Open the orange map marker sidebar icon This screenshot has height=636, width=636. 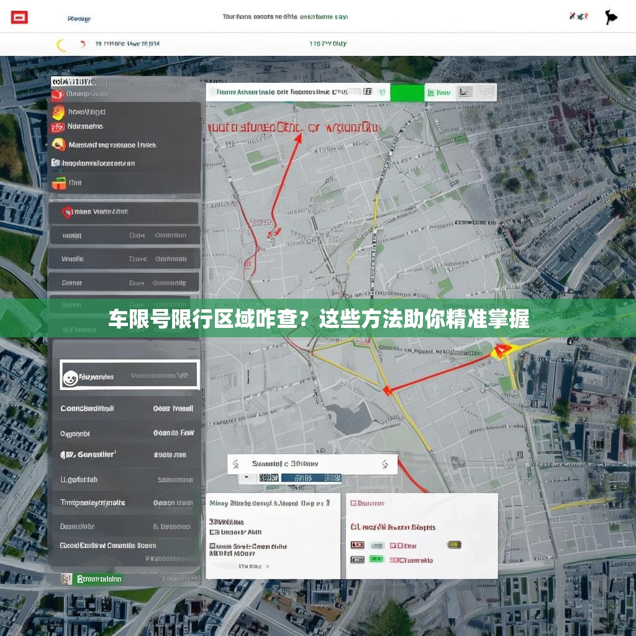point(59,143)
